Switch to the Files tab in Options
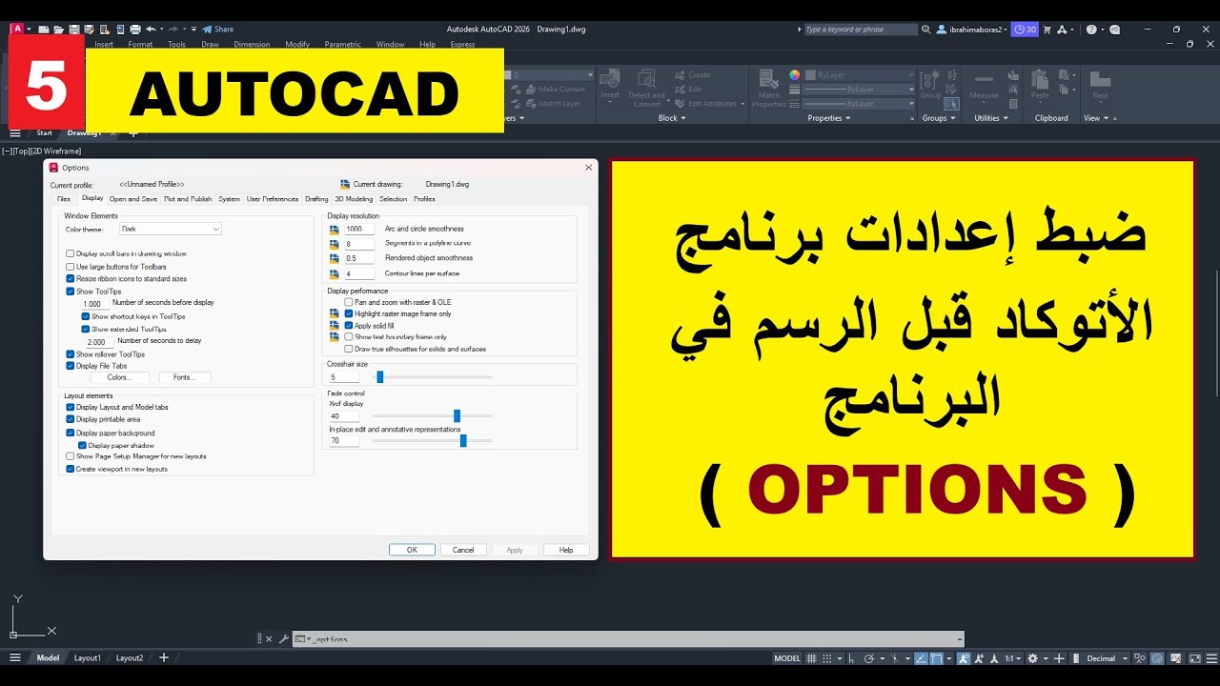1220x686 pixels. coord(63,199)
